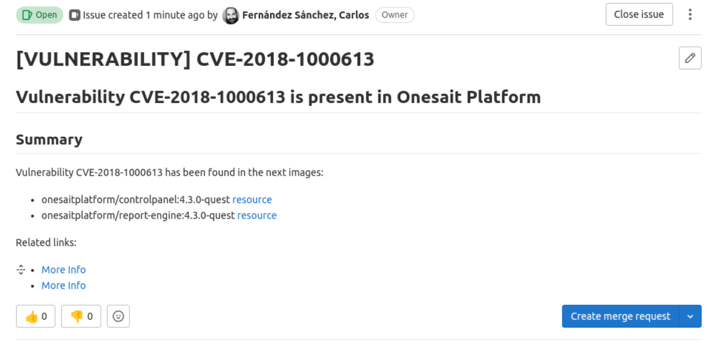Screen dimensions: 714x348
Task: Open the second More Info link
Action: pyautogui.click(x=64, y=285)
